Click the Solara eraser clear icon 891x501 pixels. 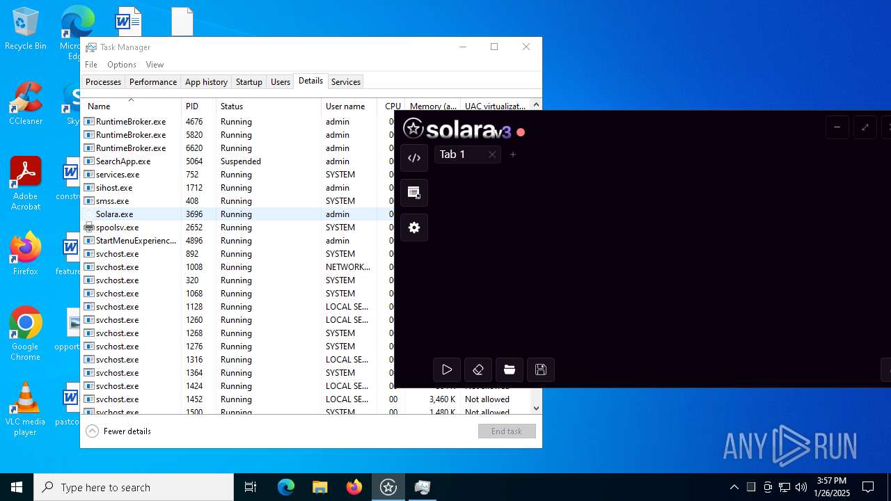478,369
